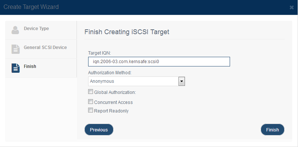Go to the Device Type step label
The width and height of the screenshot is (298, 147).
coord(36,29)
